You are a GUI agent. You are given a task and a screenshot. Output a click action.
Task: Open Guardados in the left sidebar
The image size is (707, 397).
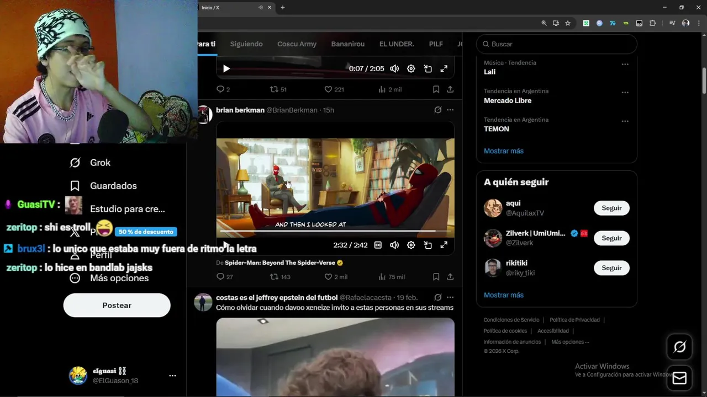pyautogui.click(x=103, y=186)
